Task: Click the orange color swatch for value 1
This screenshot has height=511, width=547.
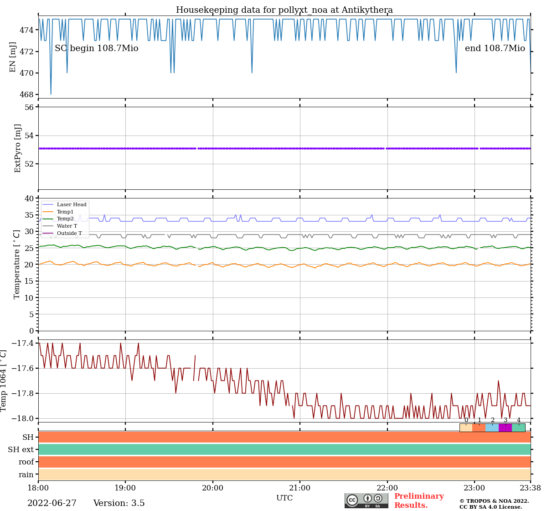Action: point(479,428)
